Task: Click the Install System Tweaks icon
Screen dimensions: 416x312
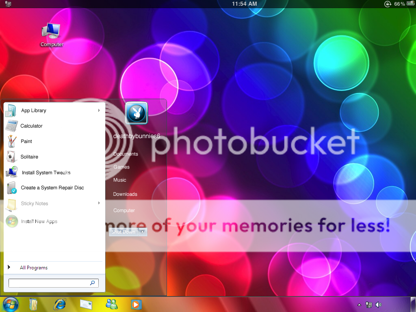Action: pyautogui.click(x=12, y=172)
